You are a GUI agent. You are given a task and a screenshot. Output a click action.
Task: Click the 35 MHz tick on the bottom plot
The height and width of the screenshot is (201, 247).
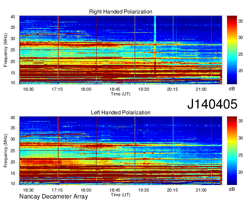click(13, 128)
